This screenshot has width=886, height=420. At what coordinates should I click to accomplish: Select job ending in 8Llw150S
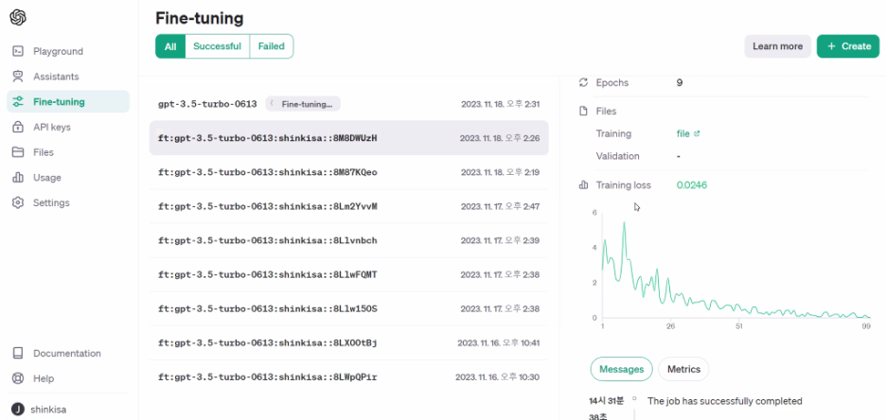(348, 308)
